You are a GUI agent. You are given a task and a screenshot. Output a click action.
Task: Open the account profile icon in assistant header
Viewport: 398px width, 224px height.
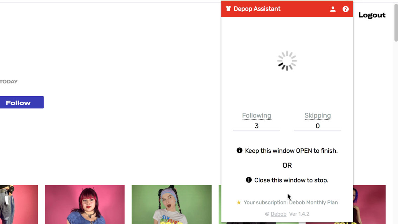[333, 9]
